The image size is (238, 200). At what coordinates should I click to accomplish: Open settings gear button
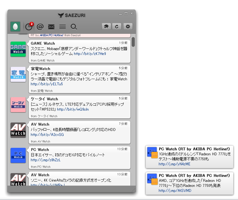click(128, 27)
